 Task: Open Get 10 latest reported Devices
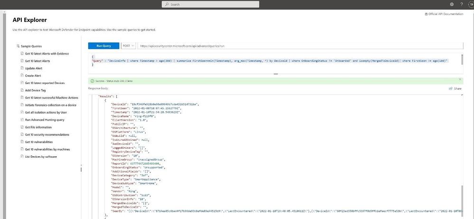click(x=45, y=83)
